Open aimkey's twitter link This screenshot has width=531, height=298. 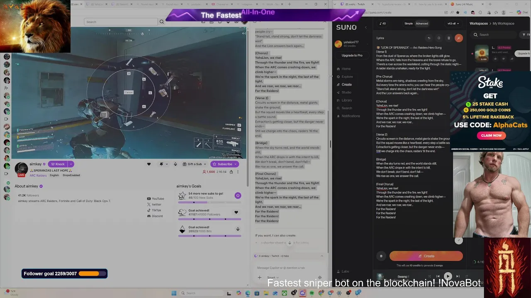click(x=154, y=204)
